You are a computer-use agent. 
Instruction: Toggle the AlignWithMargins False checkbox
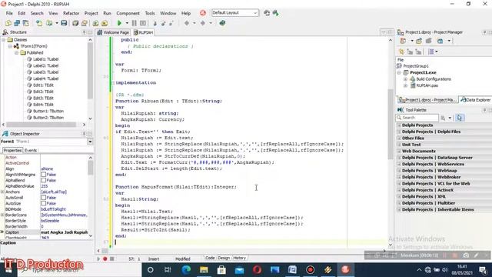[x=44, y=175]
